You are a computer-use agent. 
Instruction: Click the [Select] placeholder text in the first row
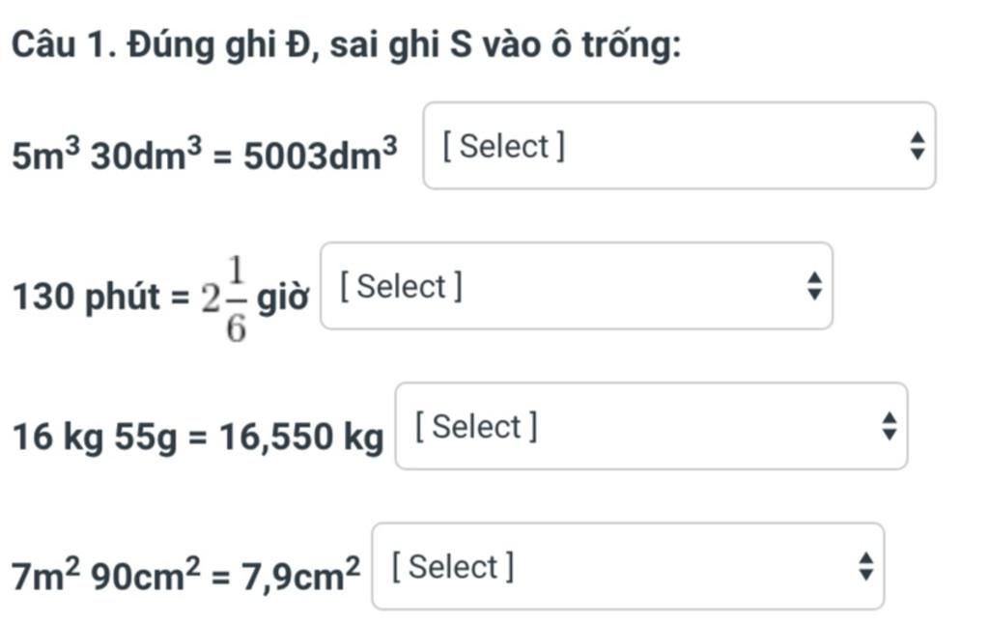click(504, 147)
